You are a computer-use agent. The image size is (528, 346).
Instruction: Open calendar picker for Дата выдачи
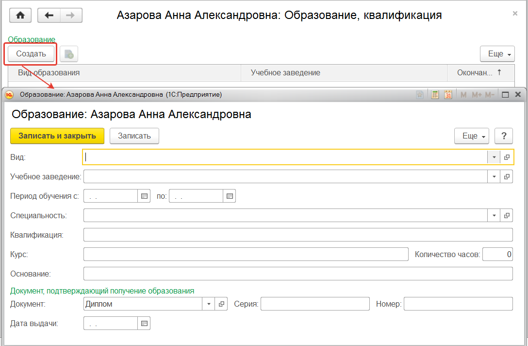click(x=144, y=323)
